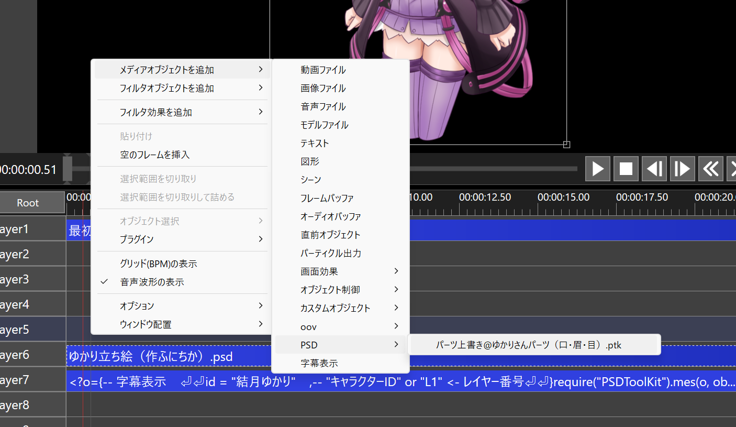Jump backward with double-arrow rewind button
This screenshot has width=736, height=427.
710,169
